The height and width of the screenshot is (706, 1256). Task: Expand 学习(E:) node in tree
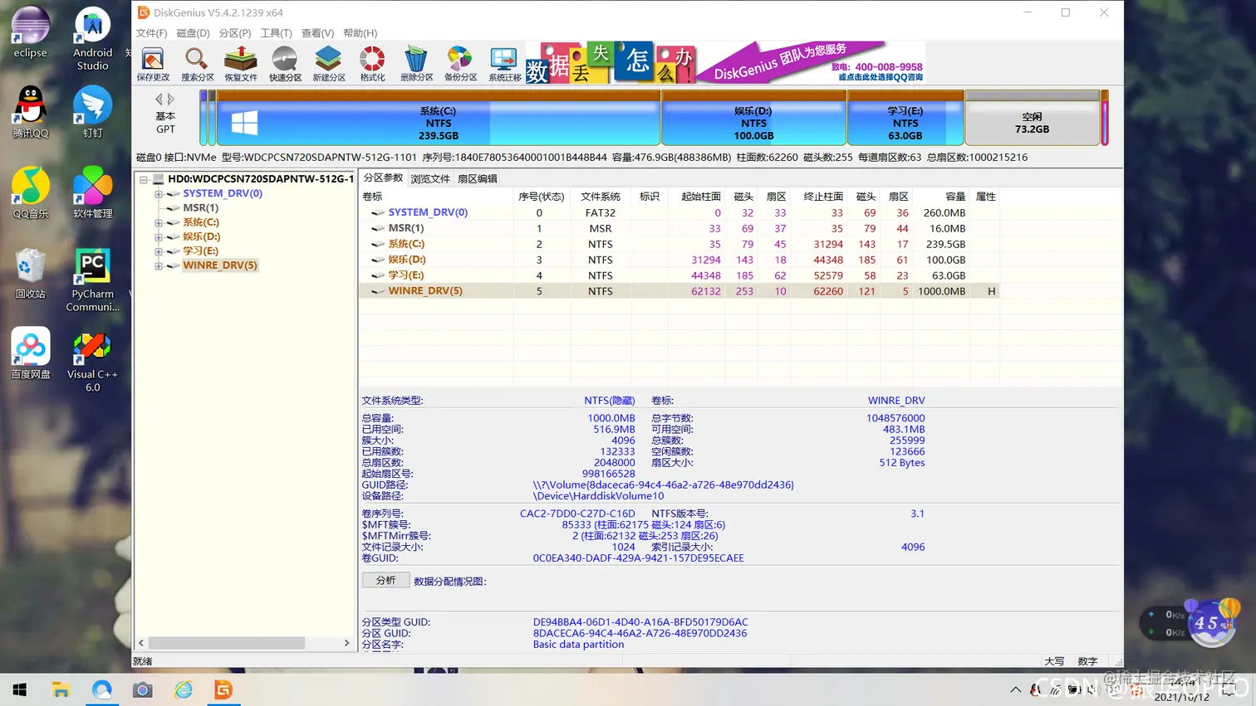[x=158, y=251]
